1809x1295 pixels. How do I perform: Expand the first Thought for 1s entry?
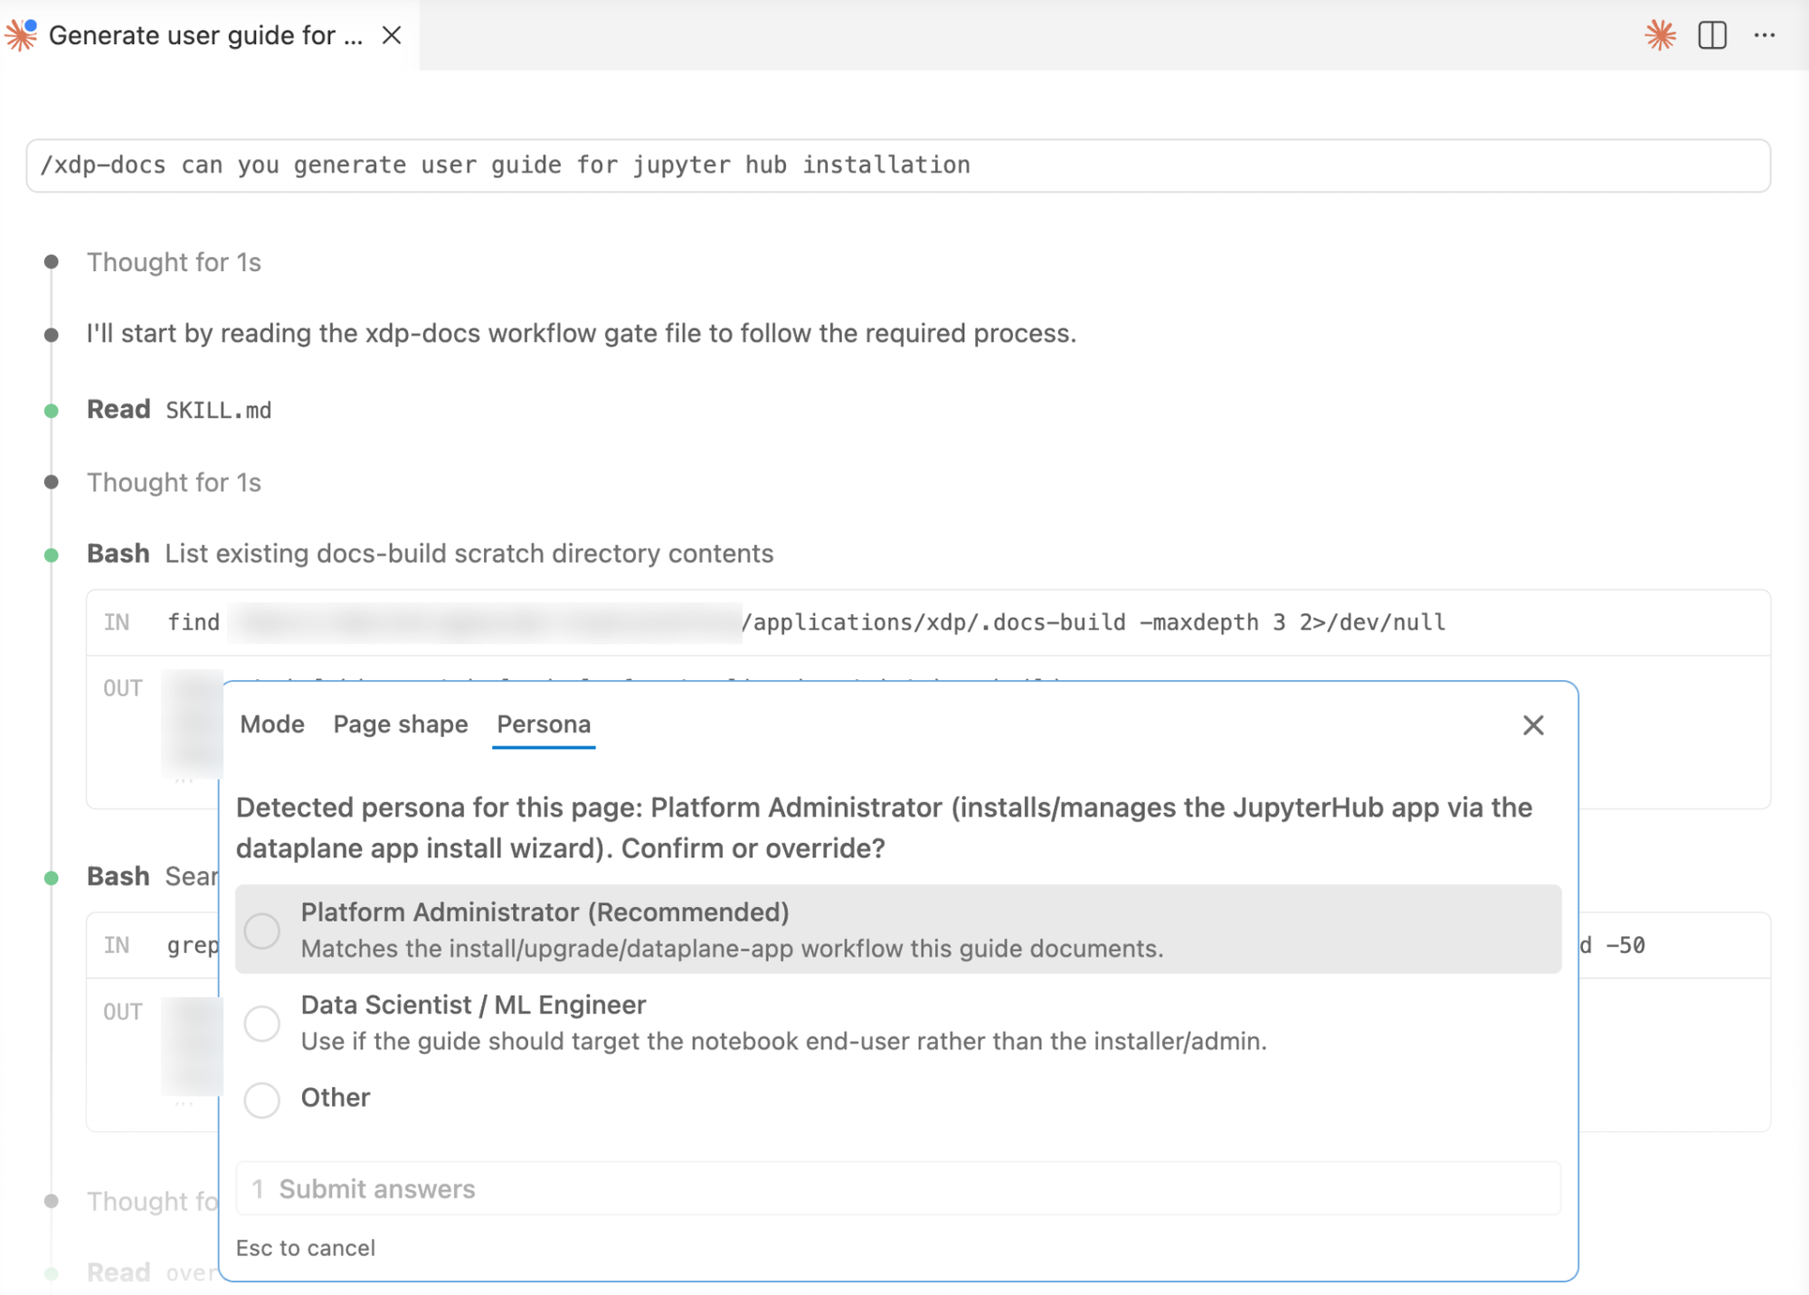pyautogui.click(x=174, y=262)
